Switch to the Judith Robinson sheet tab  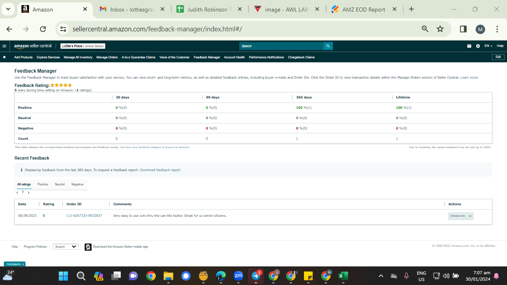click(x=209, y=9)
